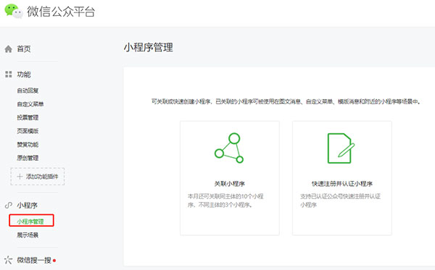Click the 小程序管理 page heading
The width and height of the screenshot is (435, 270).
tap(149, 47)
